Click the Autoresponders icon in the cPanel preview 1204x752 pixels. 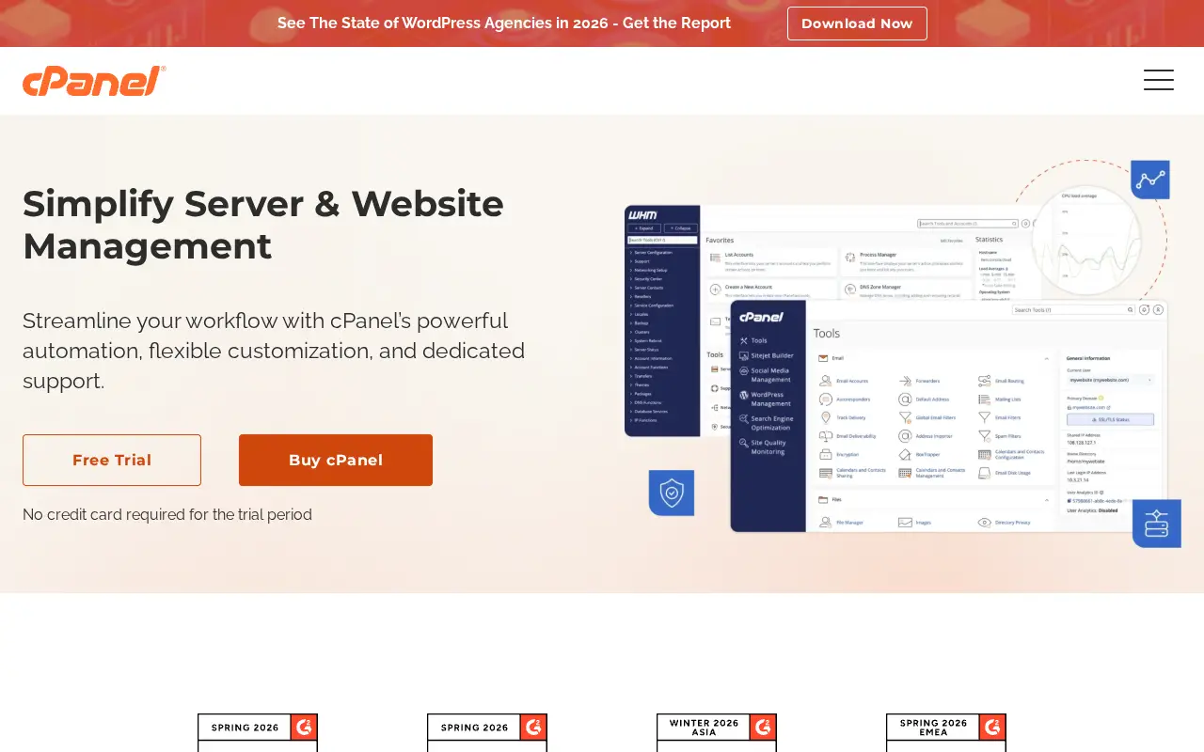(825, 399)
